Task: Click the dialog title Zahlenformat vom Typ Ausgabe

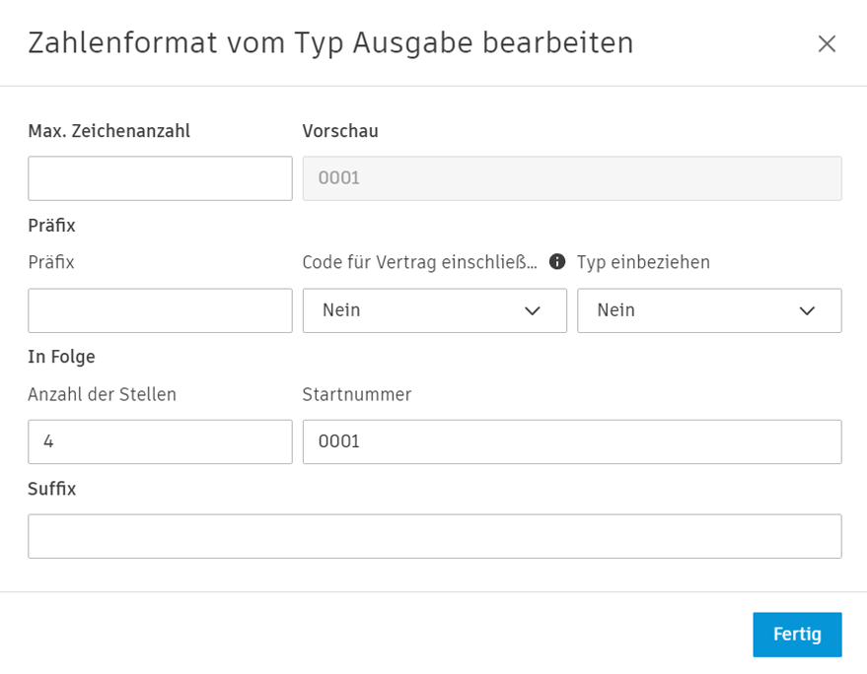Action: (x=329, y=43)
